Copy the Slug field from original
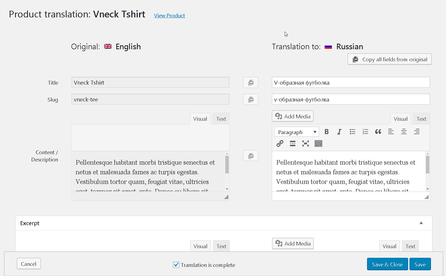The width and height of the screenshot is (446, 276). tap(251, 99)
